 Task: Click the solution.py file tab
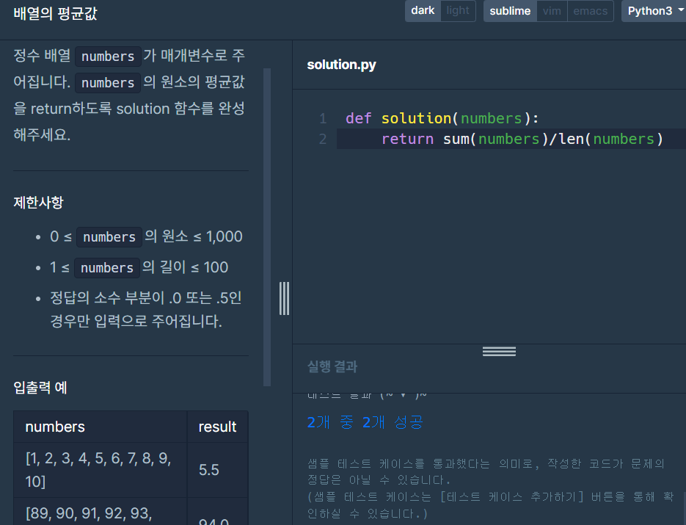pos(341,65)
